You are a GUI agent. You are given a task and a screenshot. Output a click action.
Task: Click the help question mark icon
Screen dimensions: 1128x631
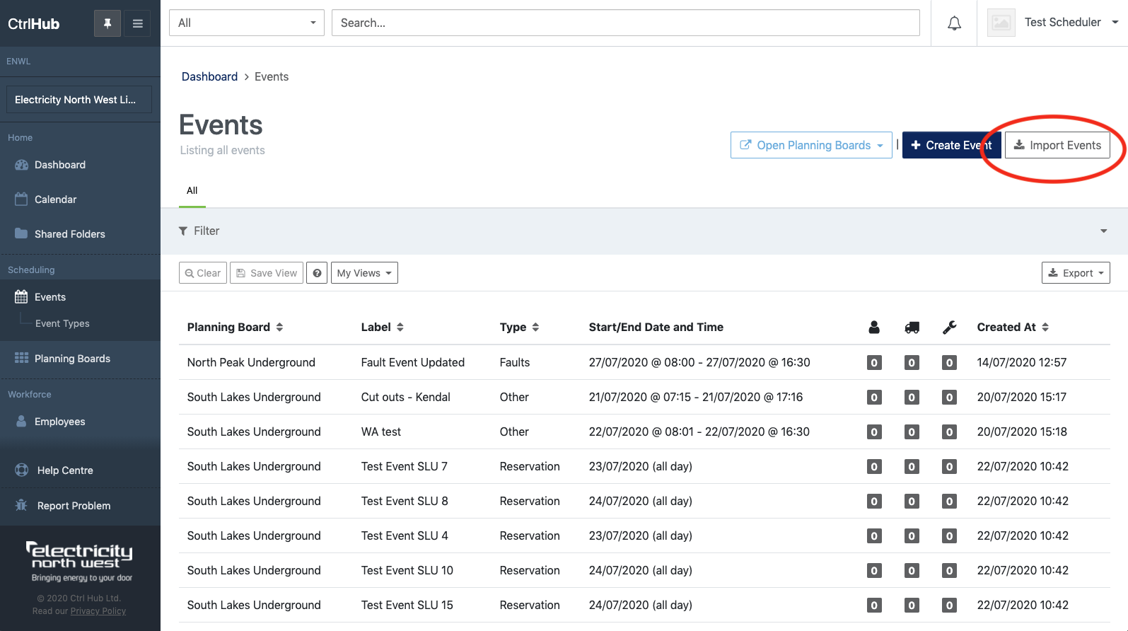[x=318, y=273]
